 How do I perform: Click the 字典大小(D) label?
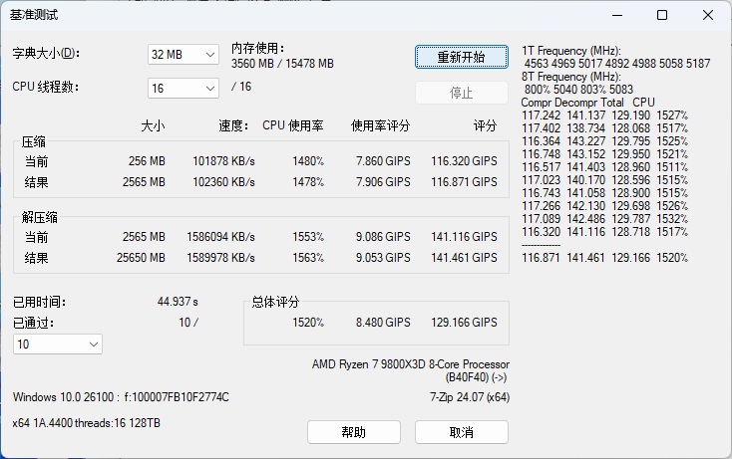(46, 53)
